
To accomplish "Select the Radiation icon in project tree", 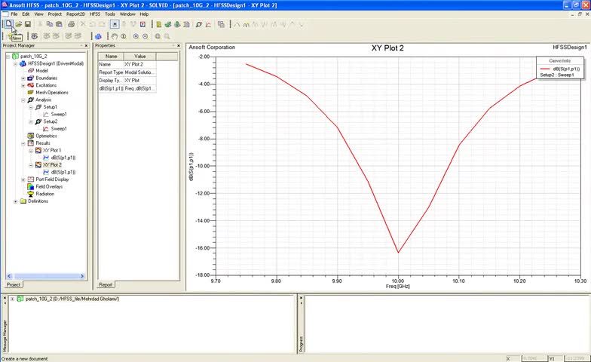I will point(30,194).
